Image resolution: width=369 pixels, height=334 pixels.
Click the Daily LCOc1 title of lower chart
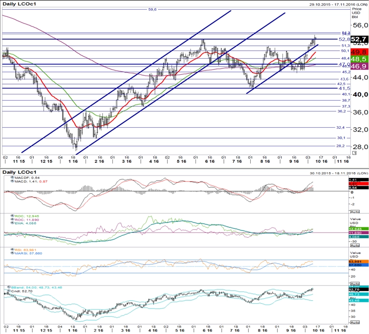pos(19,172)
